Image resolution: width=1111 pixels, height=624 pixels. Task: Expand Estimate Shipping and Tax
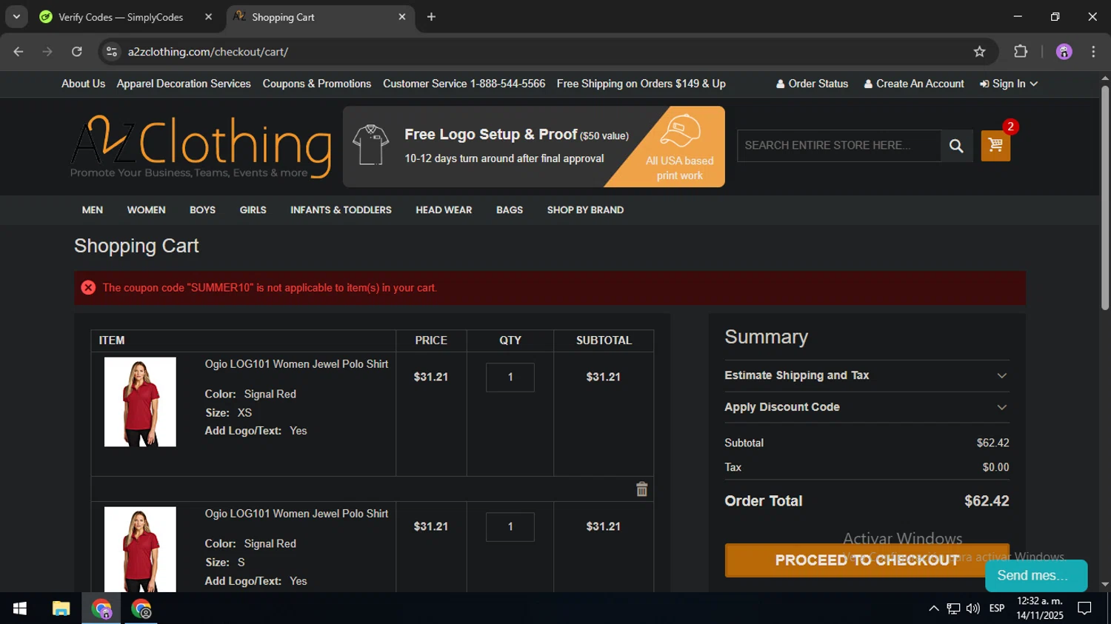tap(867, 375)
